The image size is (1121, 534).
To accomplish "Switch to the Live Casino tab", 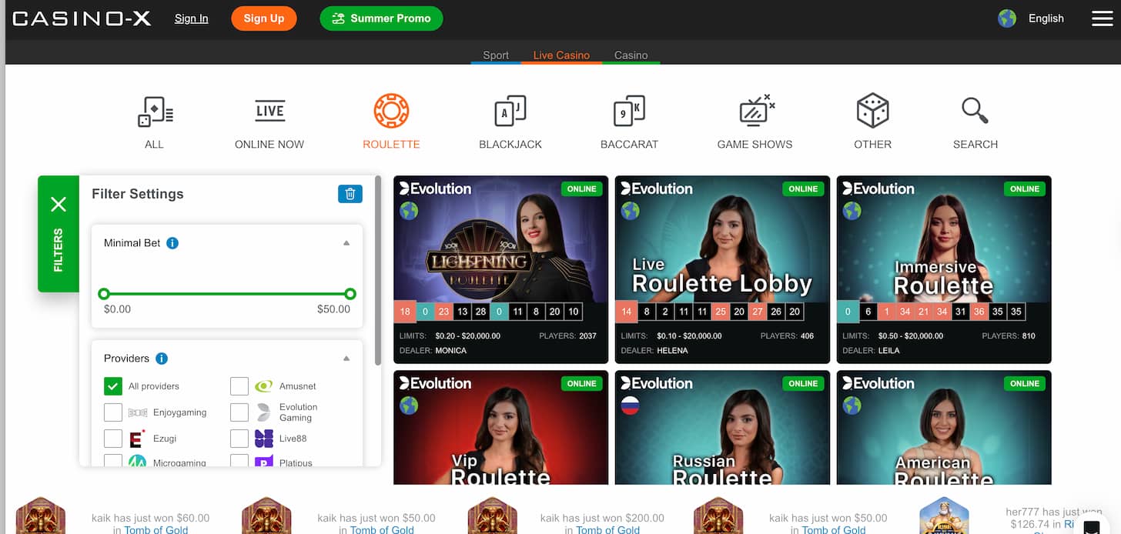I will tap(561, 55).
